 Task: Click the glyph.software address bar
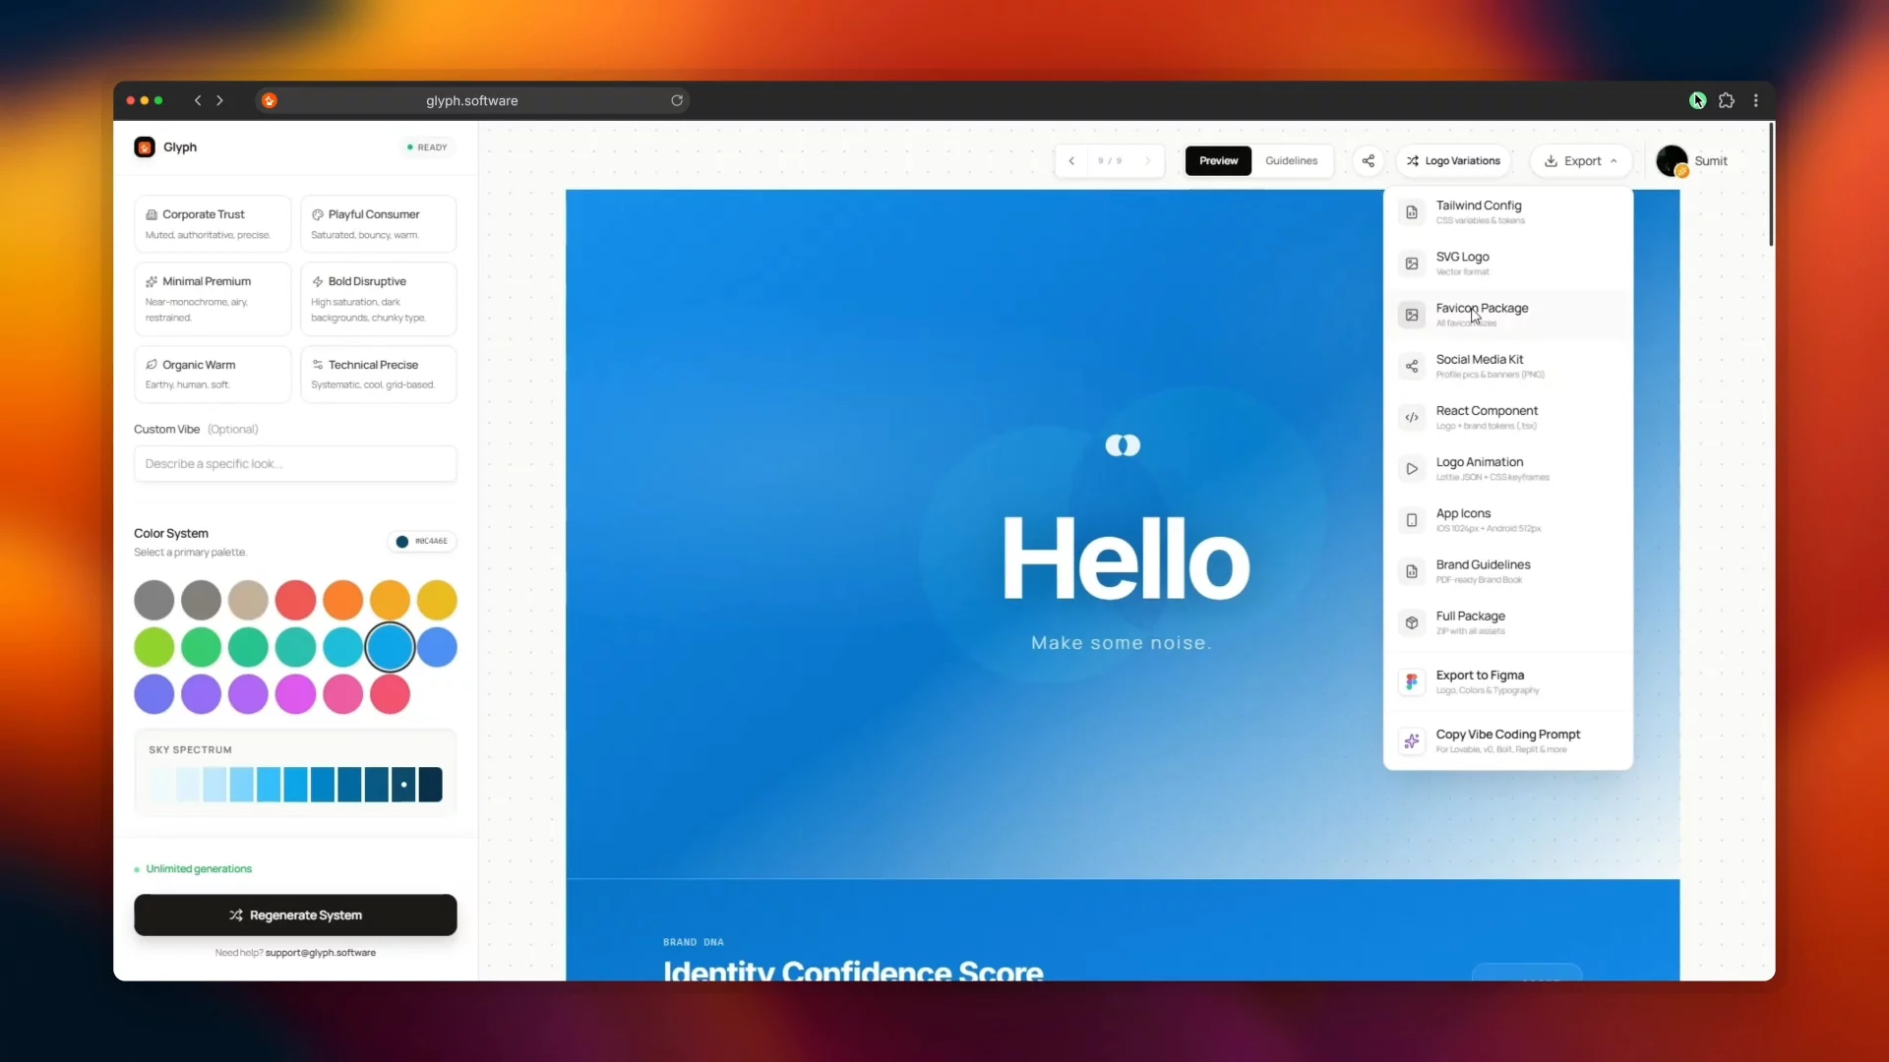click(472, 100)
